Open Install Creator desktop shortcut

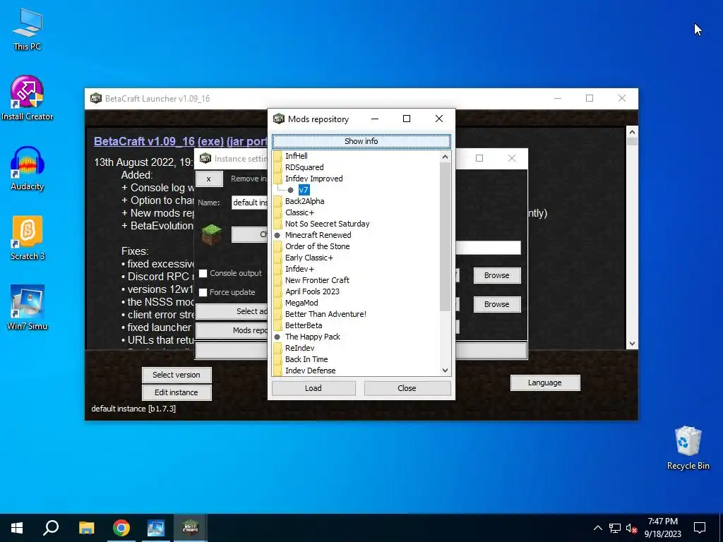click(28, 98)
